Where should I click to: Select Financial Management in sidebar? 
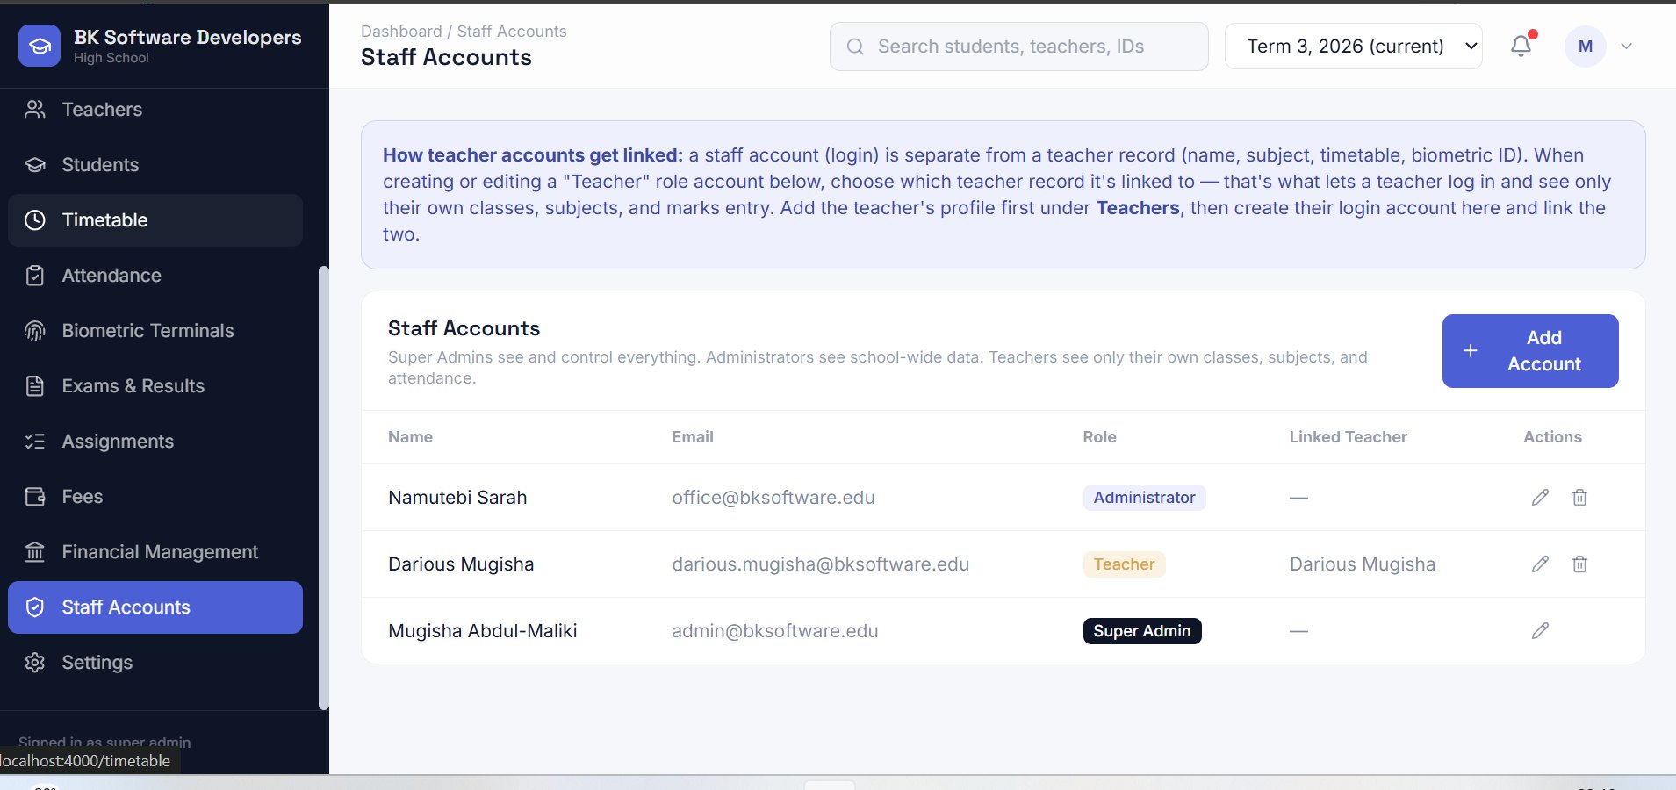click(x=155, y=552)
